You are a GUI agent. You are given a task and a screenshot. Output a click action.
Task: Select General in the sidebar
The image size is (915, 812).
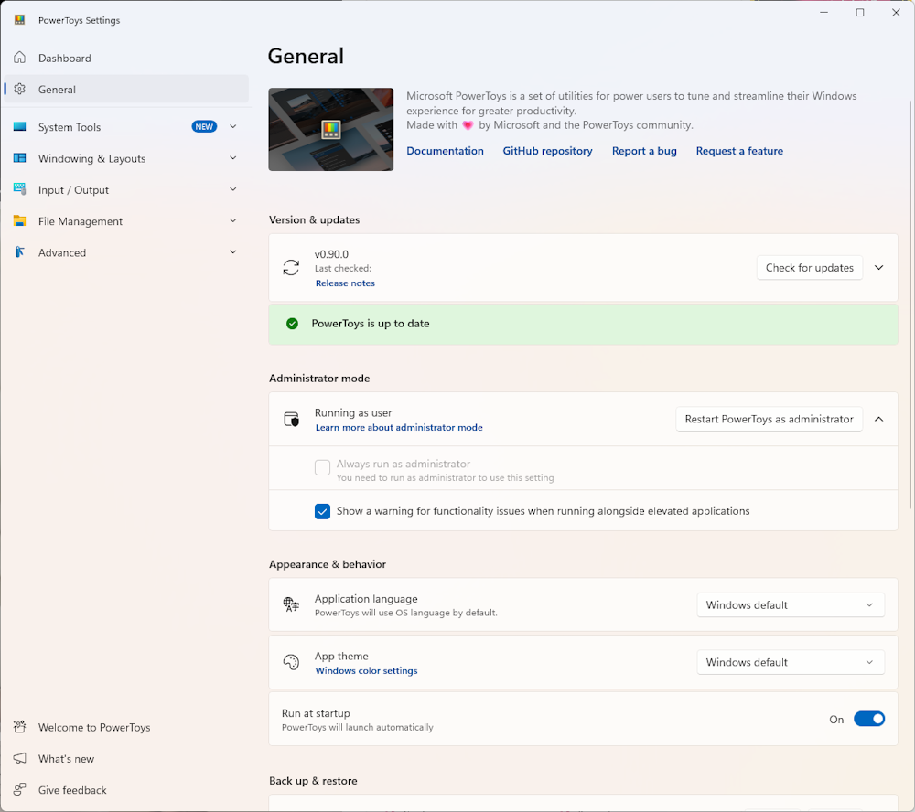coord(126,90)
